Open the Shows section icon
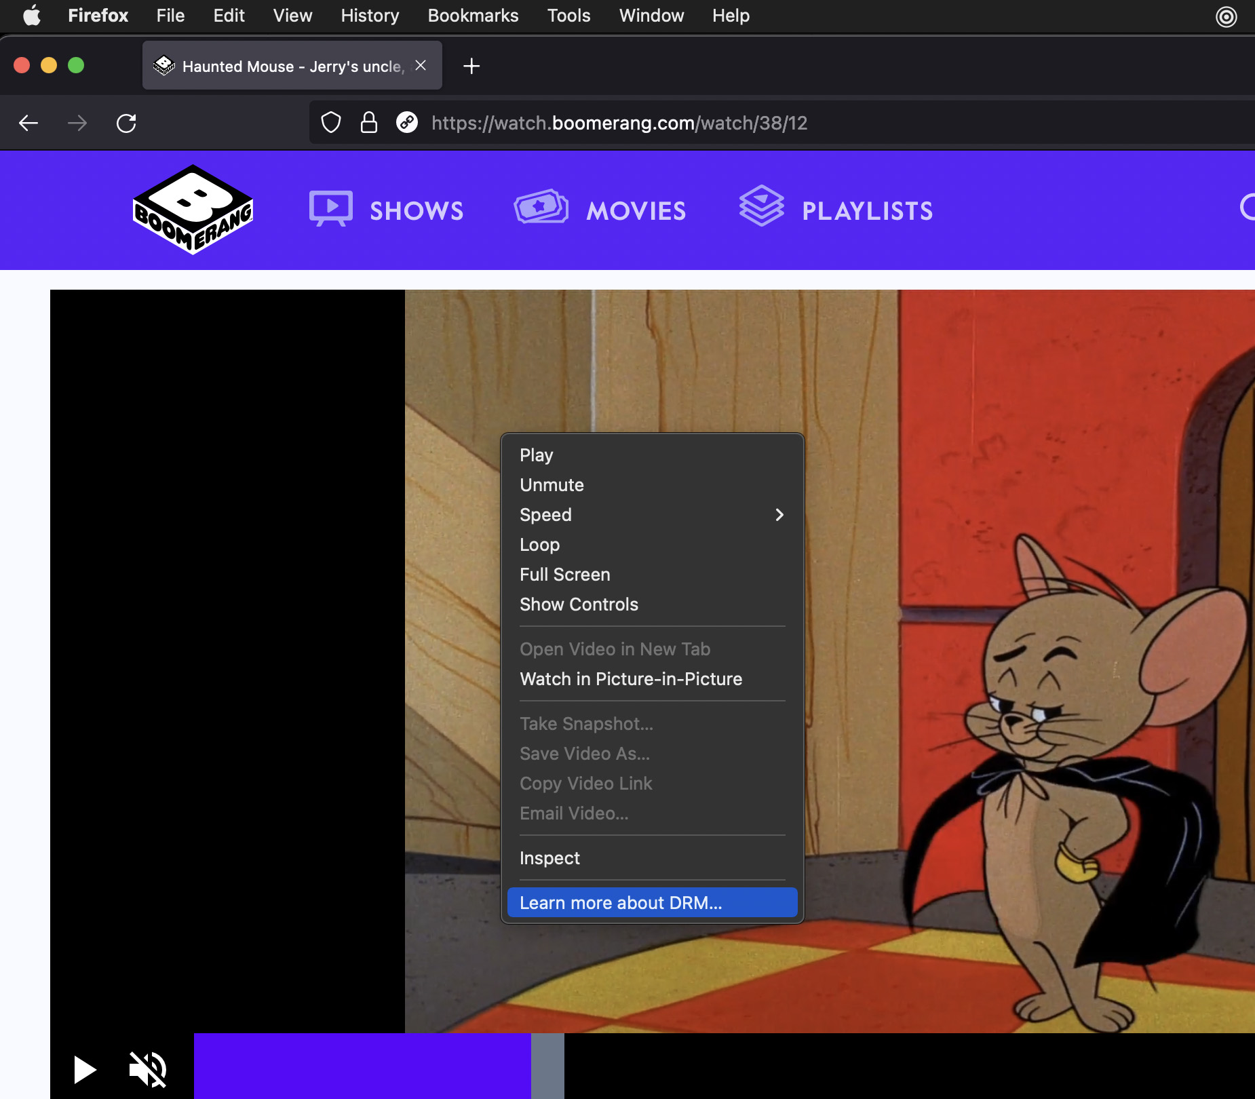 (330, 208)
